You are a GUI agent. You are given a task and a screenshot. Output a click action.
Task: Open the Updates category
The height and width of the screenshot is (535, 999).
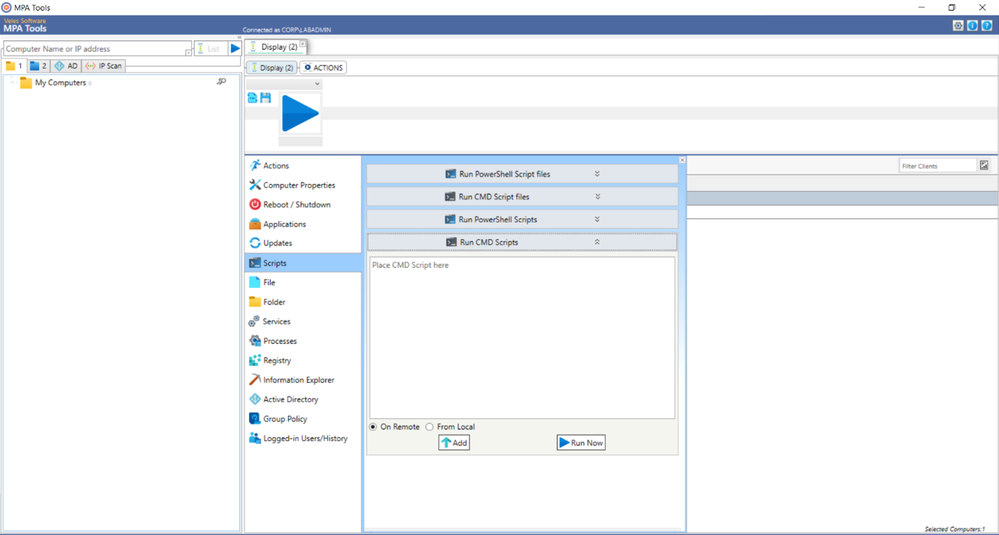[303, 243]
